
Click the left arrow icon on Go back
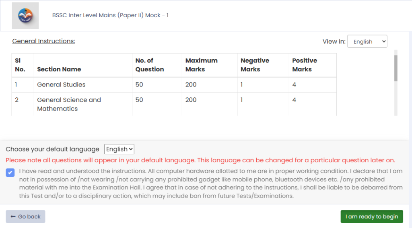(13, 216)
